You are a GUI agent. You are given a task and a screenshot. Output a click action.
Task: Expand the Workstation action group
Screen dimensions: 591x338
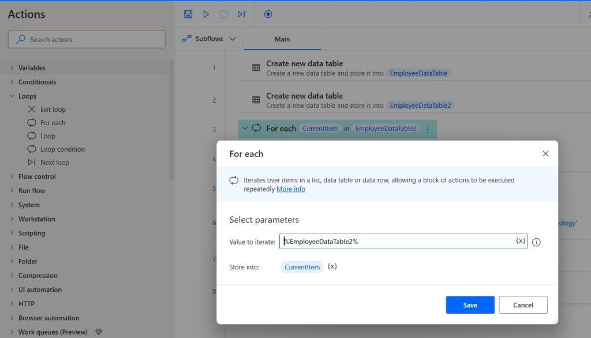[12, 219]
